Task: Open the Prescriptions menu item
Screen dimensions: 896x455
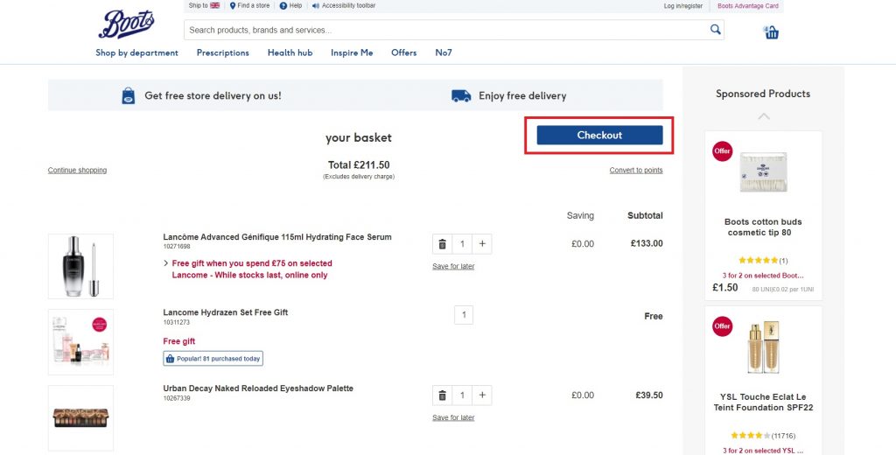Action: click(222, 52)
